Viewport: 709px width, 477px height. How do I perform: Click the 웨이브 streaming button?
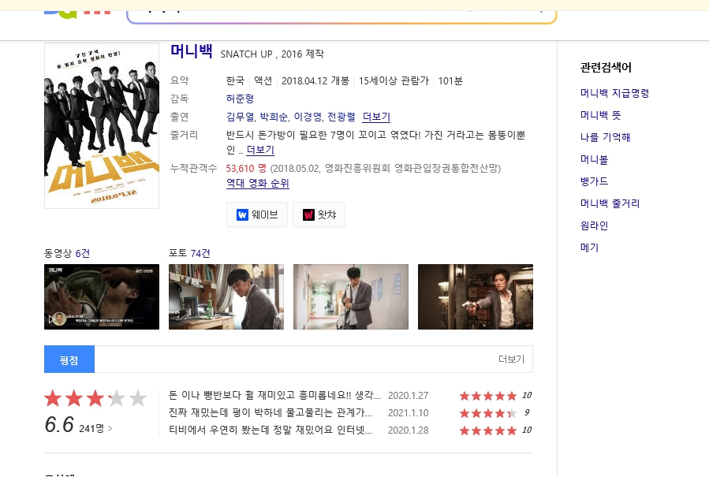(x=257, y=214)
